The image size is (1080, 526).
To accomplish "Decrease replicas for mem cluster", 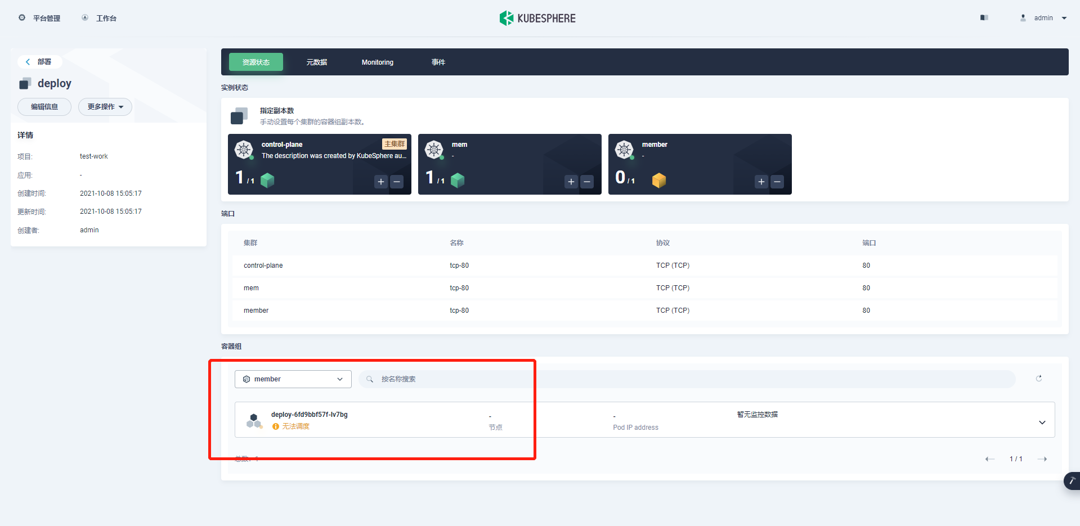I will pos(587,182).
